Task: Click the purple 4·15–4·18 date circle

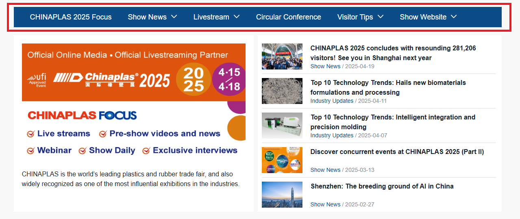Action: coord(229,79)
